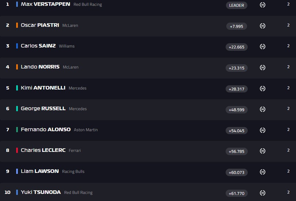Viewport: 296px width, 201px height.
Task: Click the +61.770 gap badge
Action: tap(236, 193)
